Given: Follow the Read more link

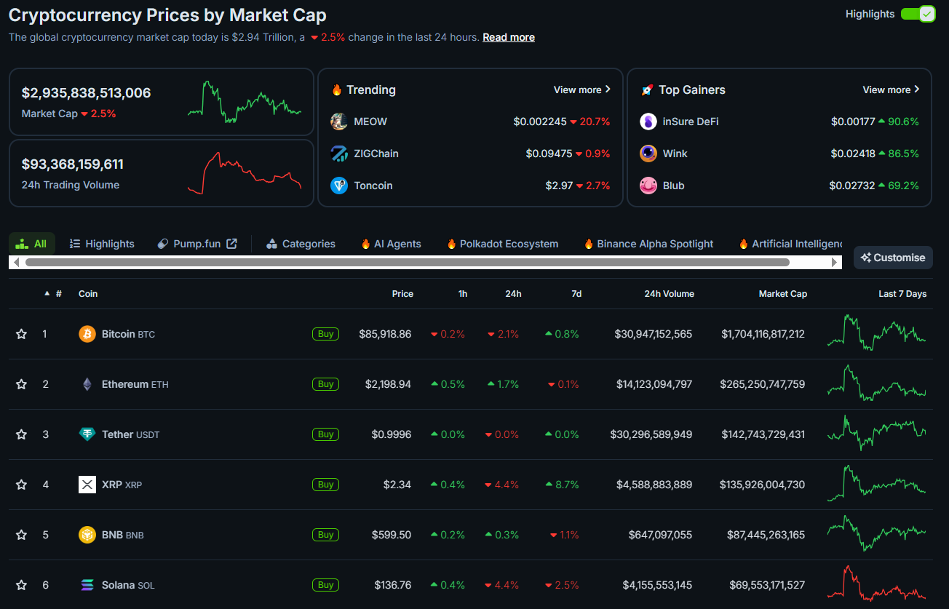Looking at the screenshot, I should pos(508,37).
